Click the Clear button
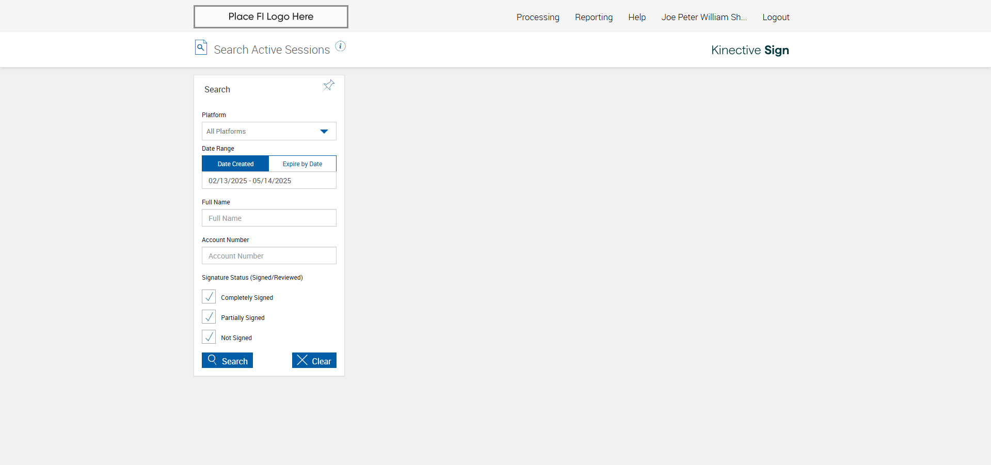991x465 pixels. click(314, 360)
